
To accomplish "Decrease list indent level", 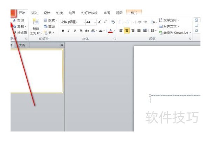I will [x=140, y=22].
